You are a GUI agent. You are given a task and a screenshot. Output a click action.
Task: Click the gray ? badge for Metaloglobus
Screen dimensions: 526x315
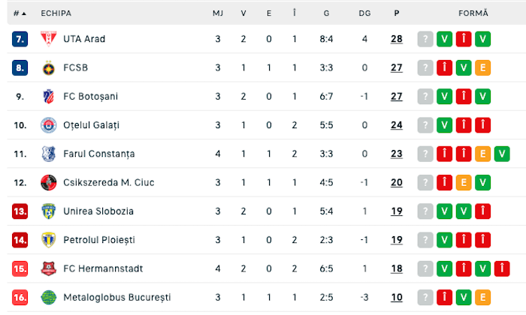(x=425, y=297)
